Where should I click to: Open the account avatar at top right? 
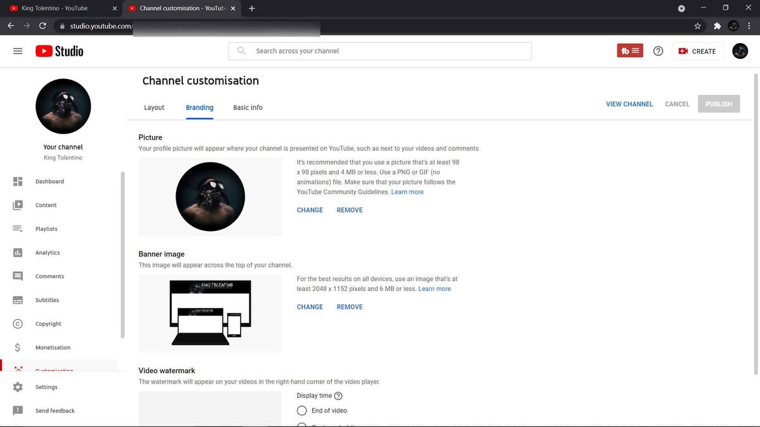click(x=740, y=51)
